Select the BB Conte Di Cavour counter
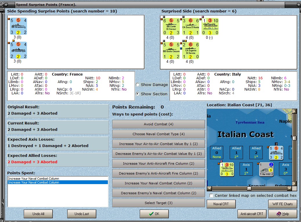301x222 pixels. point(171,27)
